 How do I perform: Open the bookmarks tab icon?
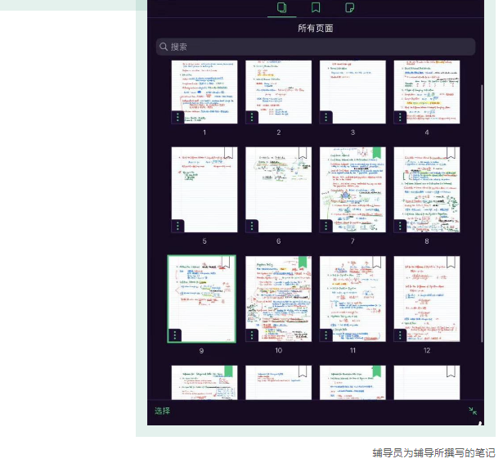[316, 8]
